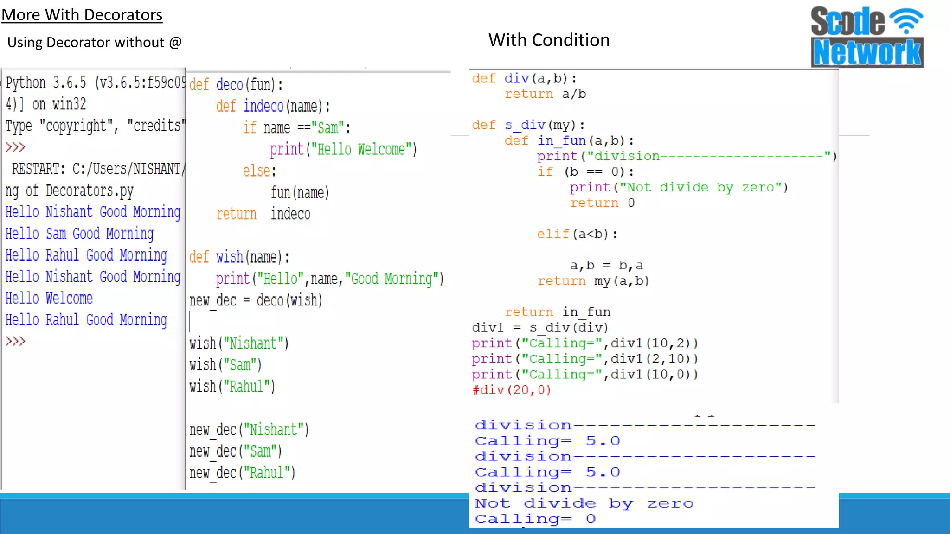The width and height of the screenshot is (950, 534).
Task: Click the 'return a/b' line
Action: (546, 94)
